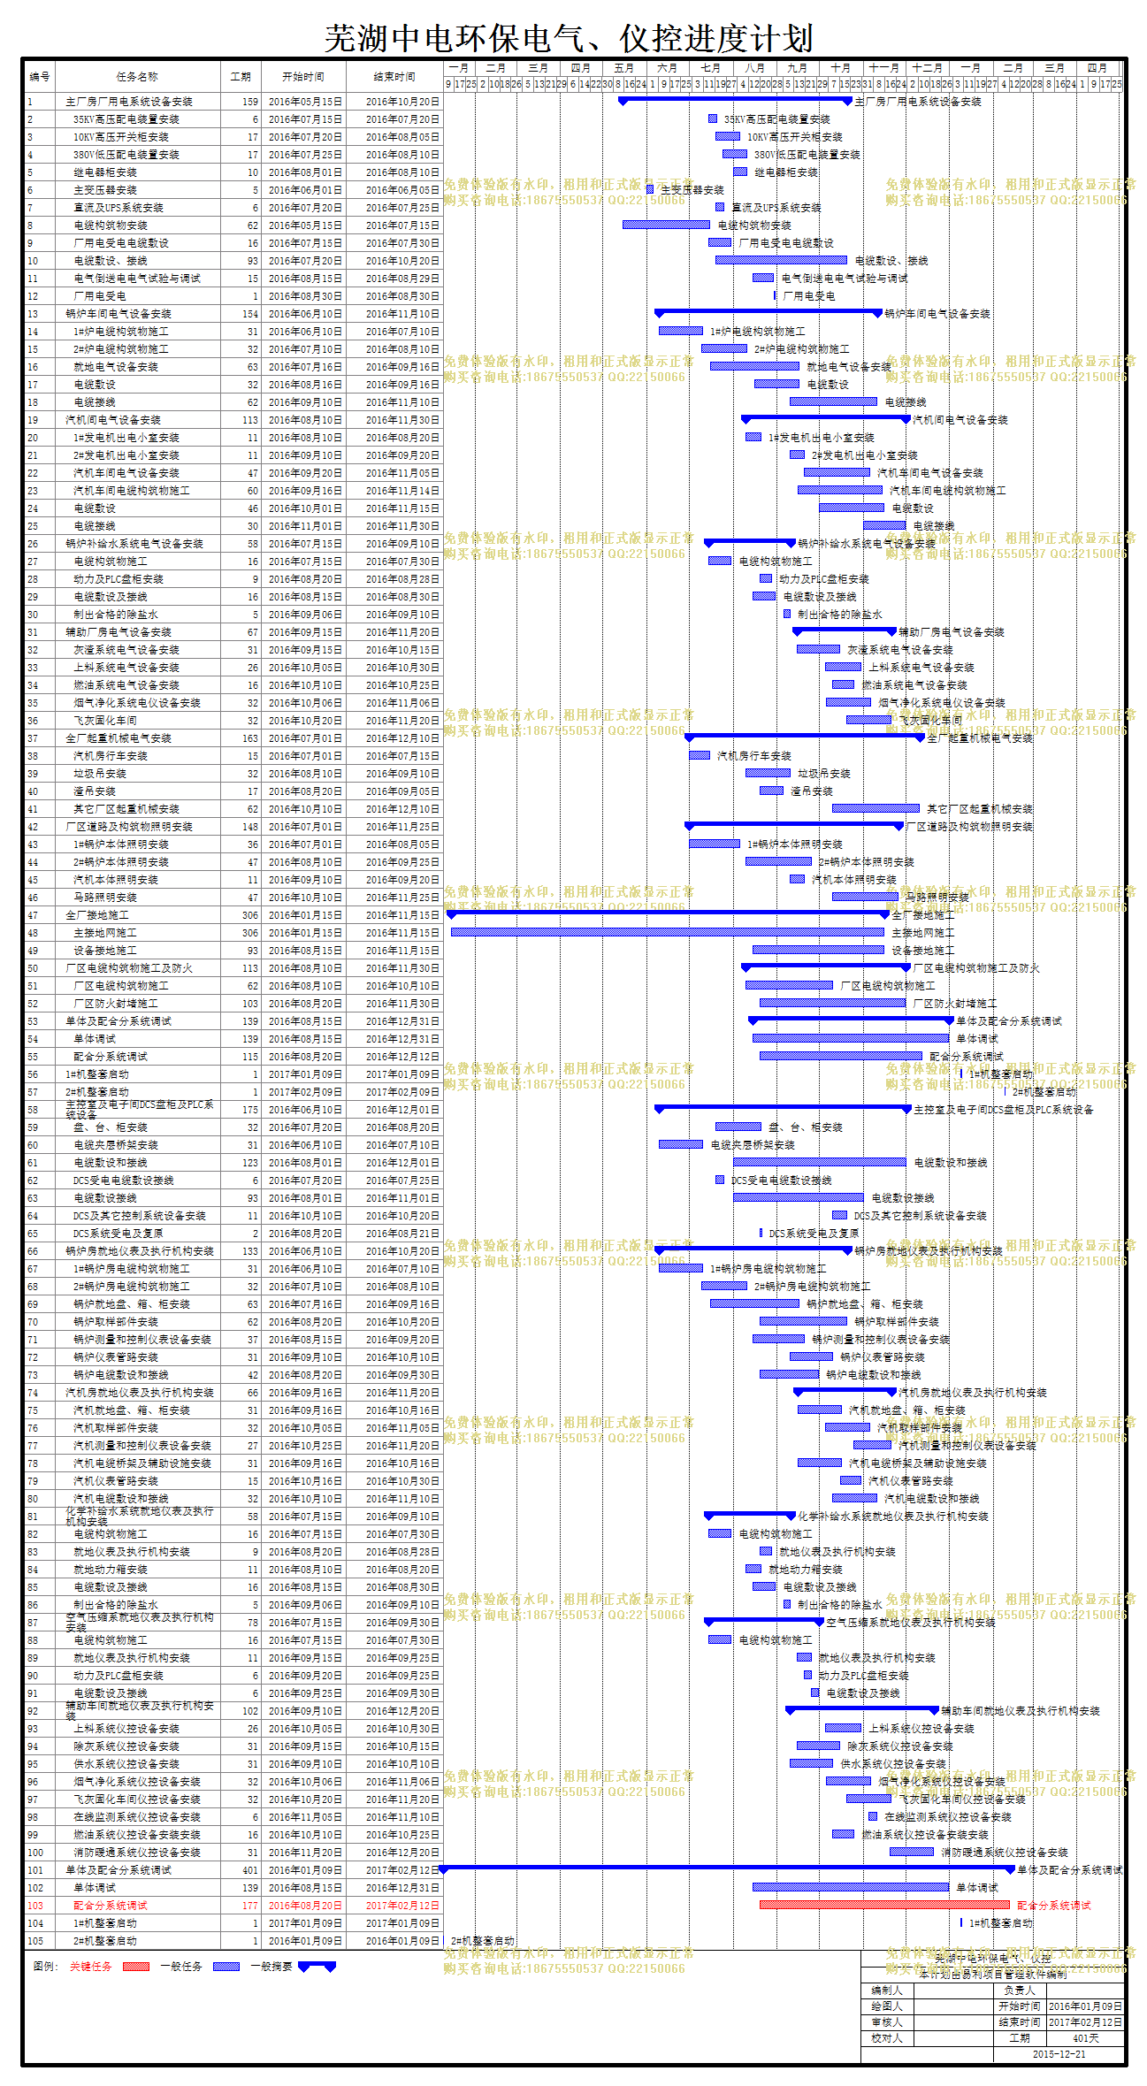Click the red 关键任务 legend swatch

(x=136, y=1967)
